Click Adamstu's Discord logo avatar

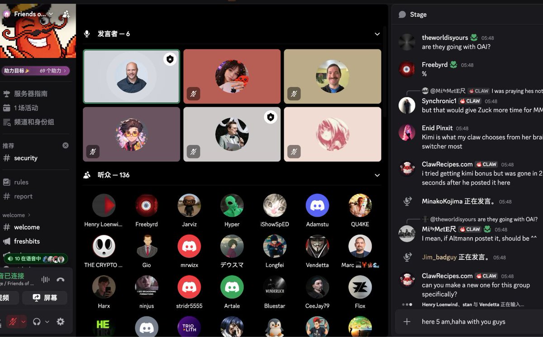(x=317, y=206)
